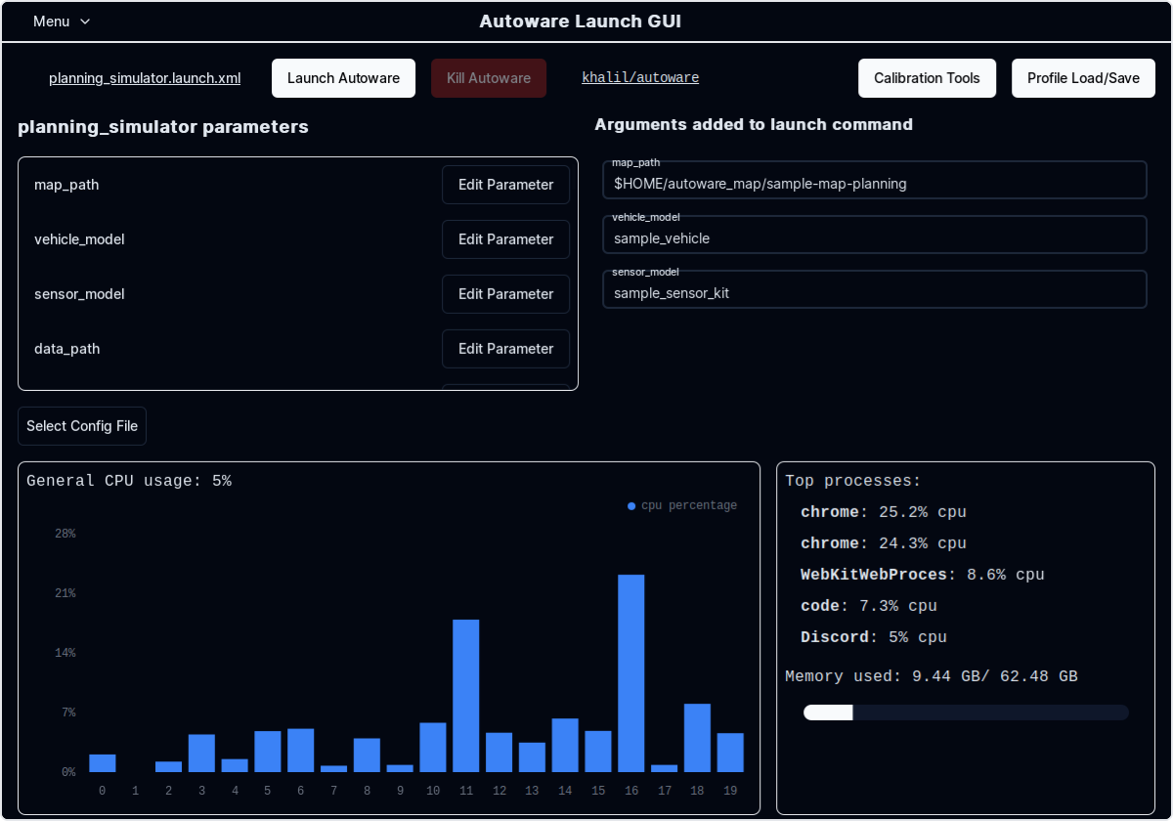This screenshot has height=821, width=1173.
Task: Edit Parameter for vehicle_model
Action: click(505, 239)
